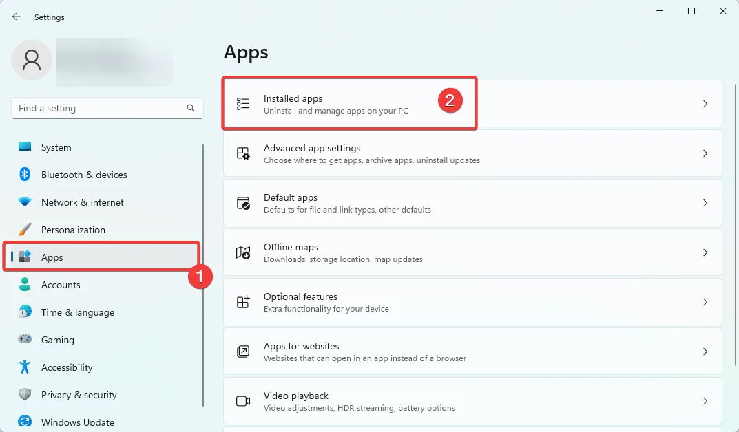Open Windows Update label
The image size is (739, 432).
pyautogui.click(x=77, y=422)
